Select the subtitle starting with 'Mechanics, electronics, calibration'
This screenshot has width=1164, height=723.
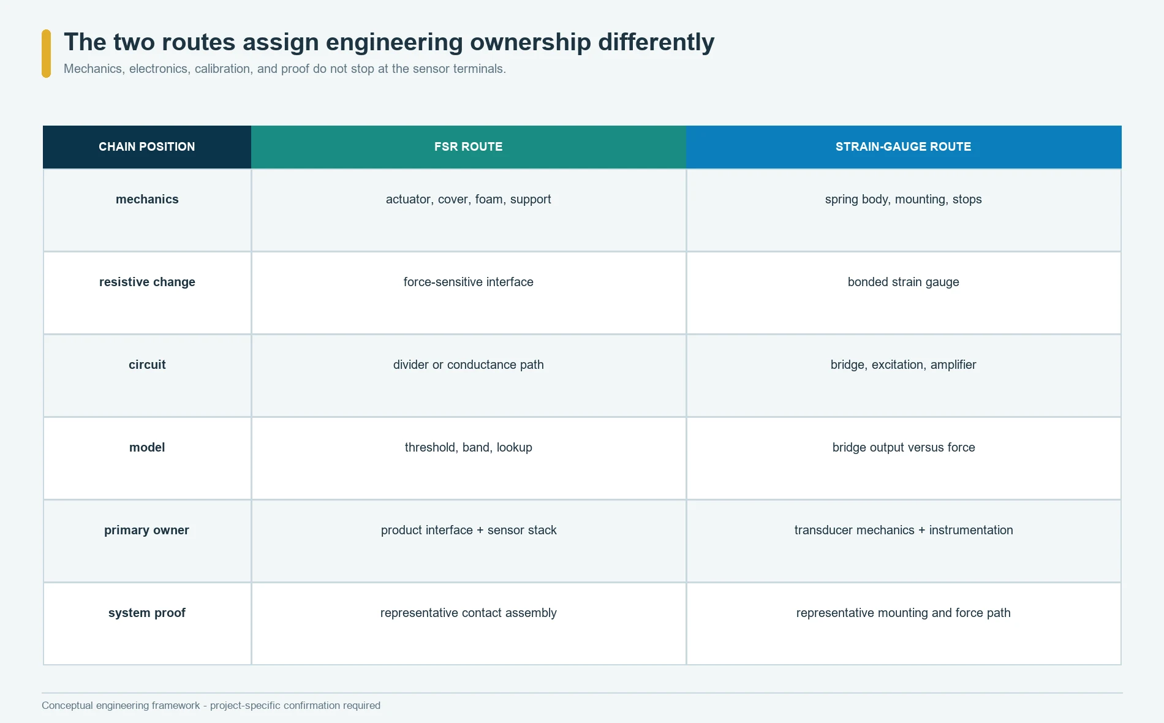(285, 69)
